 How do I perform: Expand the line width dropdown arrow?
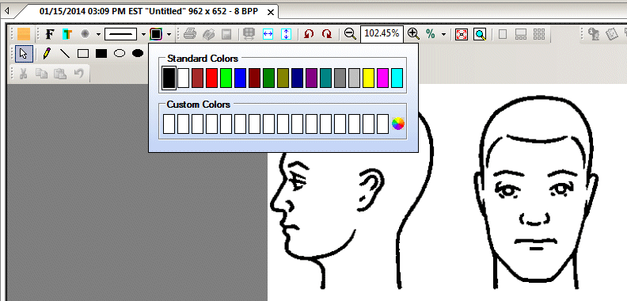tap(143, 34)
